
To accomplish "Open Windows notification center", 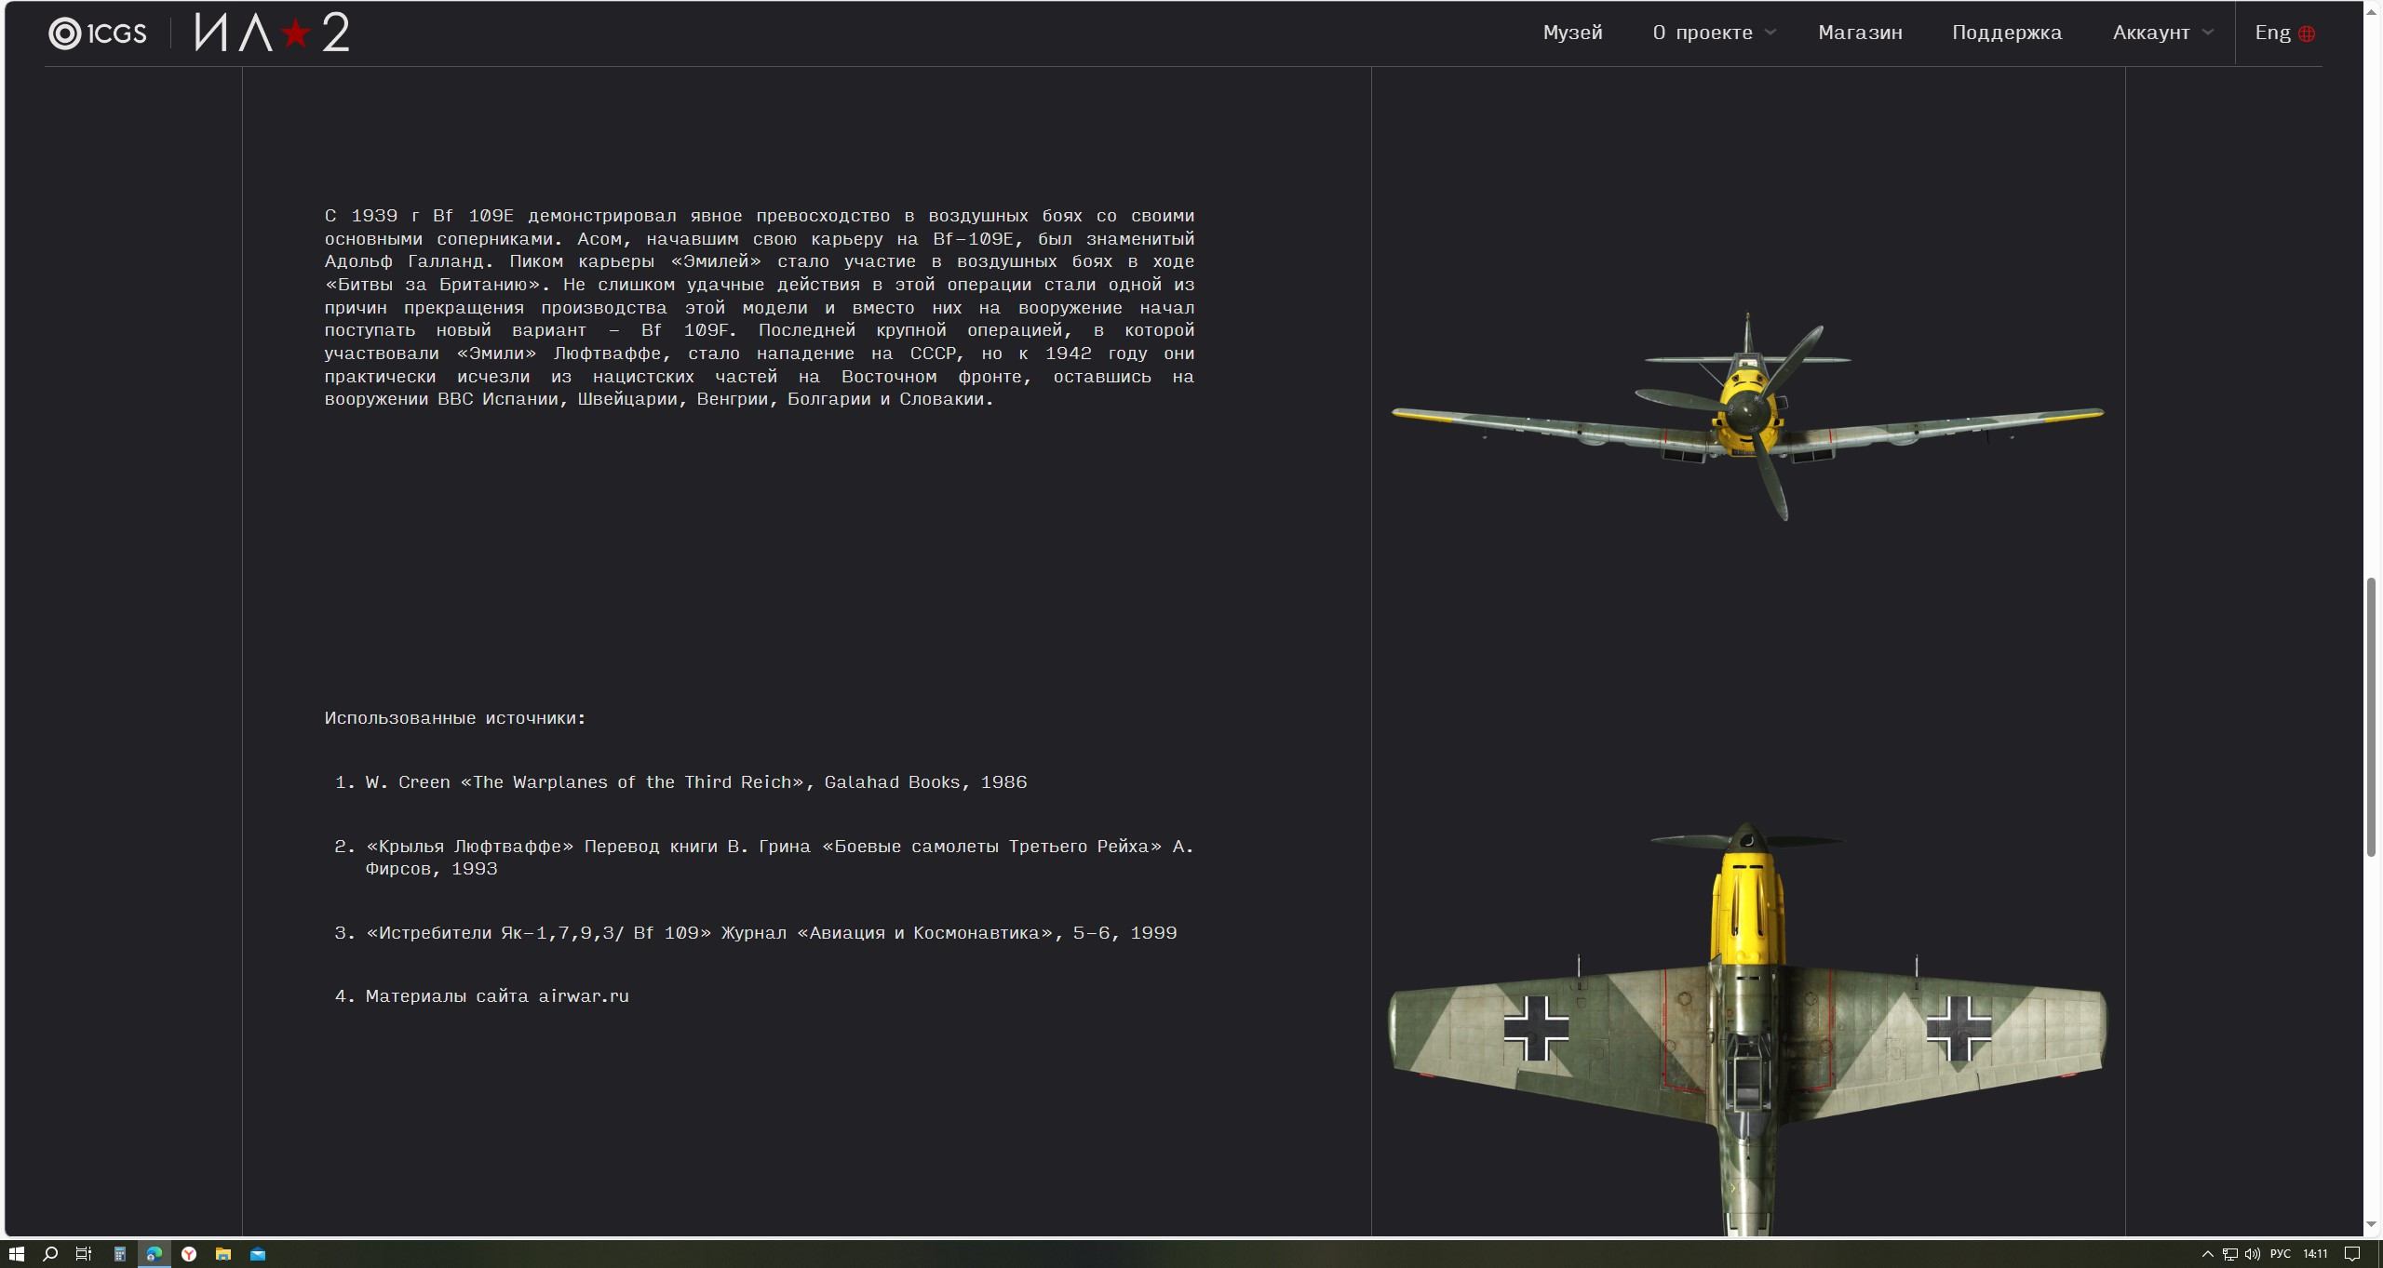I will click(x=2353, y=1254).
